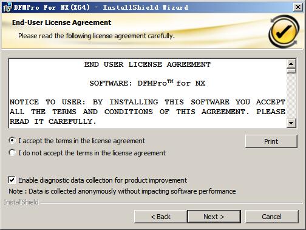The image size is (306, 230).
Task: Select 'I do not accept the terms' option
Action: [x=12, y=152]
